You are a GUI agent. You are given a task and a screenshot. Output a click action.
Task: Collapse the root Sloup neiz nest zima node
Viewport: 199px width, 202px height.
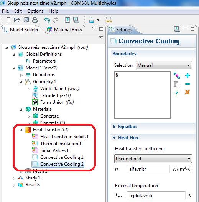(7, 48)
